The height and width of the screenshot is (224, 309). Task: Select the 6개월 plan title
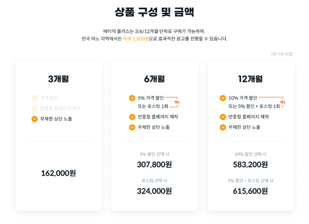[x=154, y=79]
